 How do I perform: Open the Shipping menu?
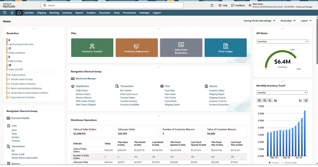41,12
